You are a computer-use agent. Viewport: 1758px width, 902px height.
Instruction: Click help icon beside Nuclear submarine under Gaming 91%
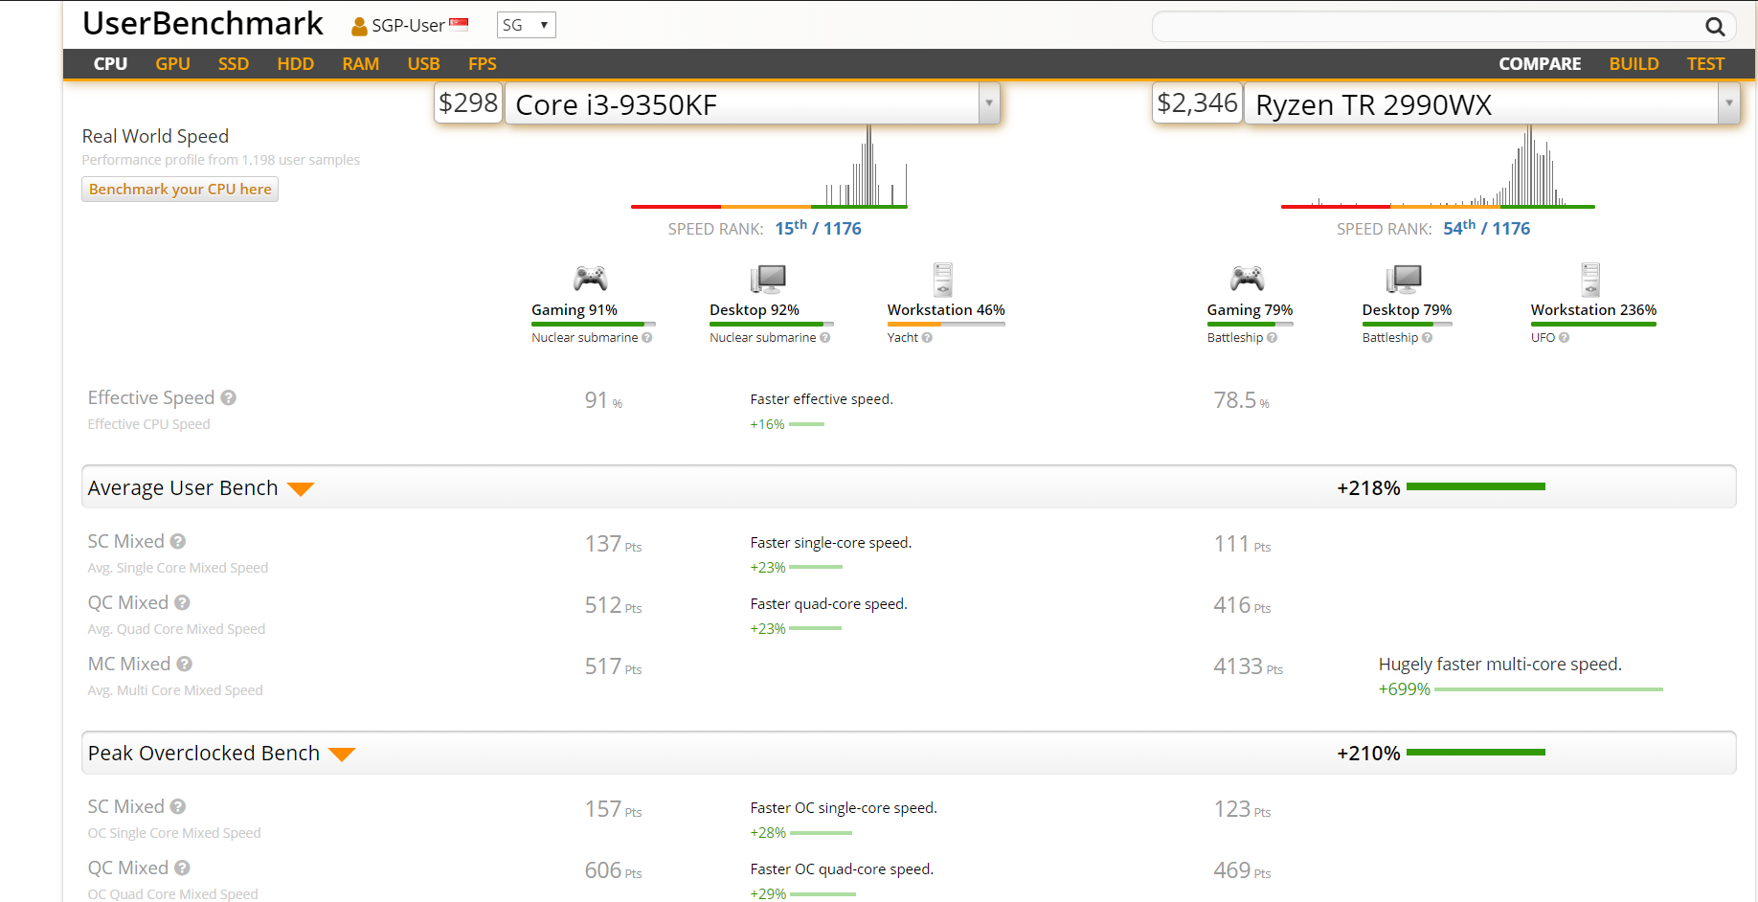[x=647, y=338]
